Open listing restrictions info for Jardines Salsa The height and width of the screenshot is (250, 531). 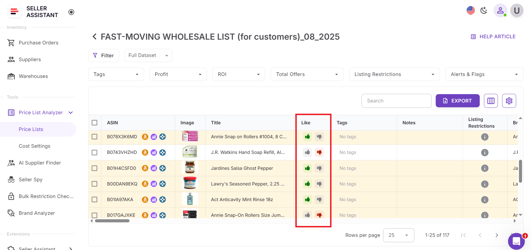484,168
